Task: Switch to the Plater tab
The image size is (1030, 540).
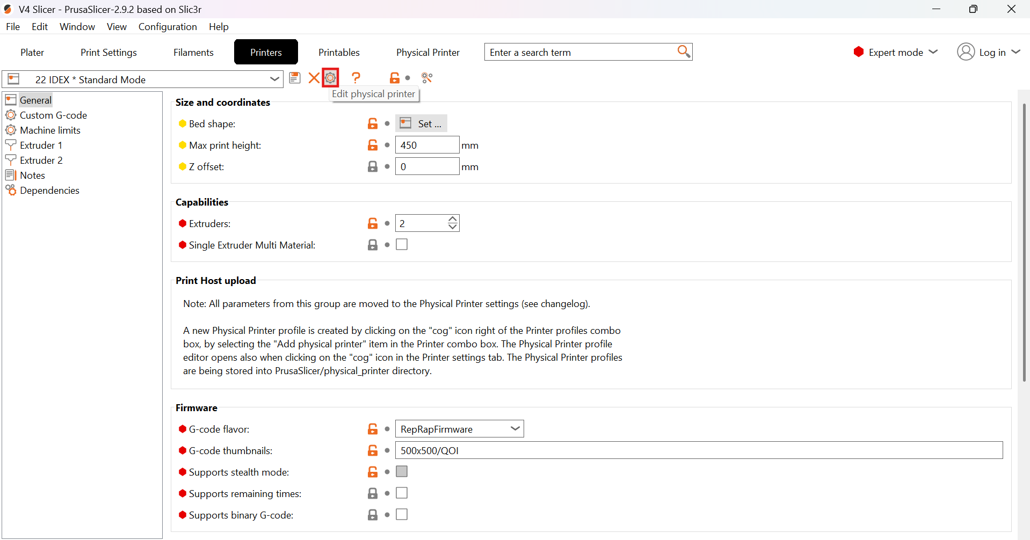Action: (x=32, y=52)
